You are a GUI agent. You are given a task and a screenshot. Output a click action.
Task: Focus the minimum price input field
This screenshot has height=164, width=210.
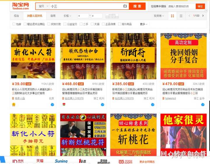83,16
